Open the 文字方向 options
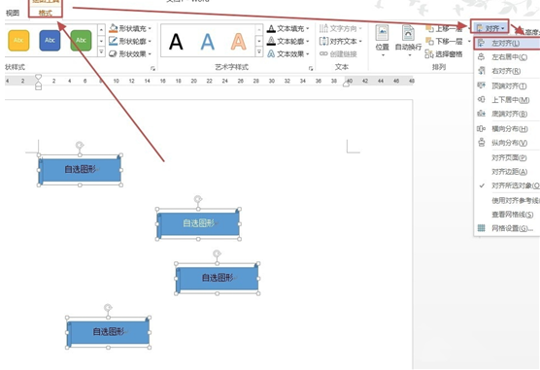This screenshot has width=540, height=370. click(341, 28)
